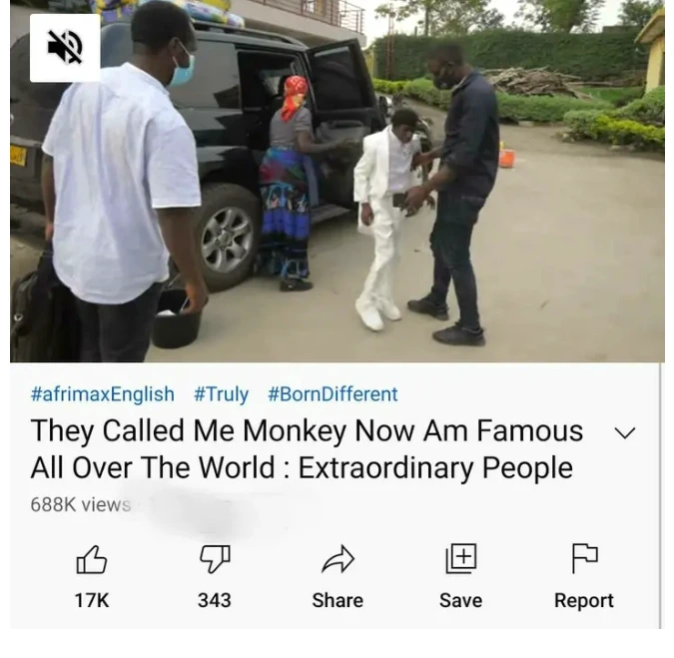Unmute the video with the speaker icon
Image resolution: width=674 pixels, height=658 pixels.
pyautogui.click(x=65, y=48)
